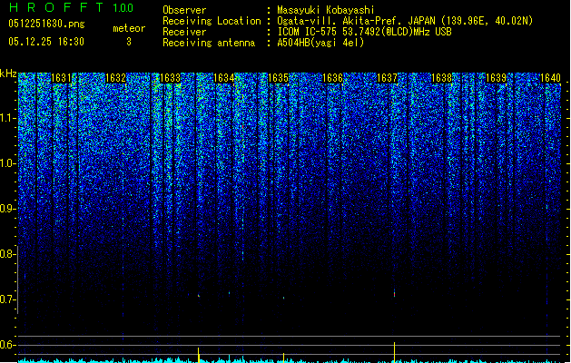
Task: Click the HROFFT 1.0.0 title text
Action: coord(72,7)
